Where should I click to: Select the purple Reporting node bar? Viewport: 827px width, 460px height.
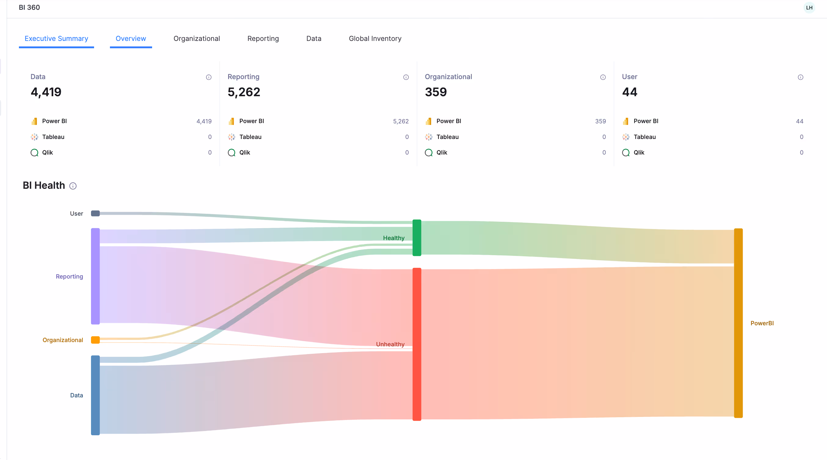(95, 276)
